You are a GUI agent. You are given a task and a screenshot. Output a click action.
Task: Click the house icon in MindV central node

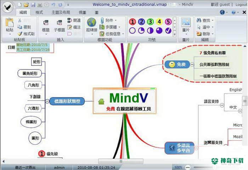point(101,102)
